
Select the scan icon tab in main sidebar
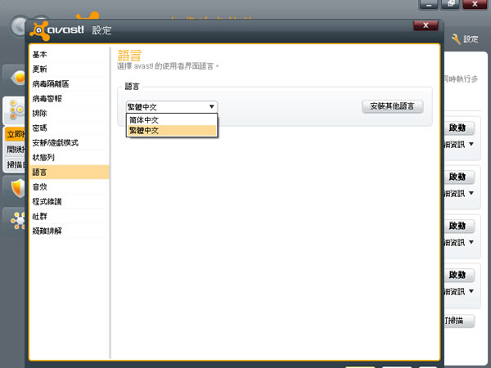pos(14,110)
